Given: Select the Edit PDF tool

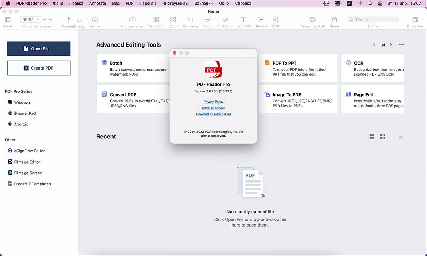Looking at the screenshot, I should [244, 20].
